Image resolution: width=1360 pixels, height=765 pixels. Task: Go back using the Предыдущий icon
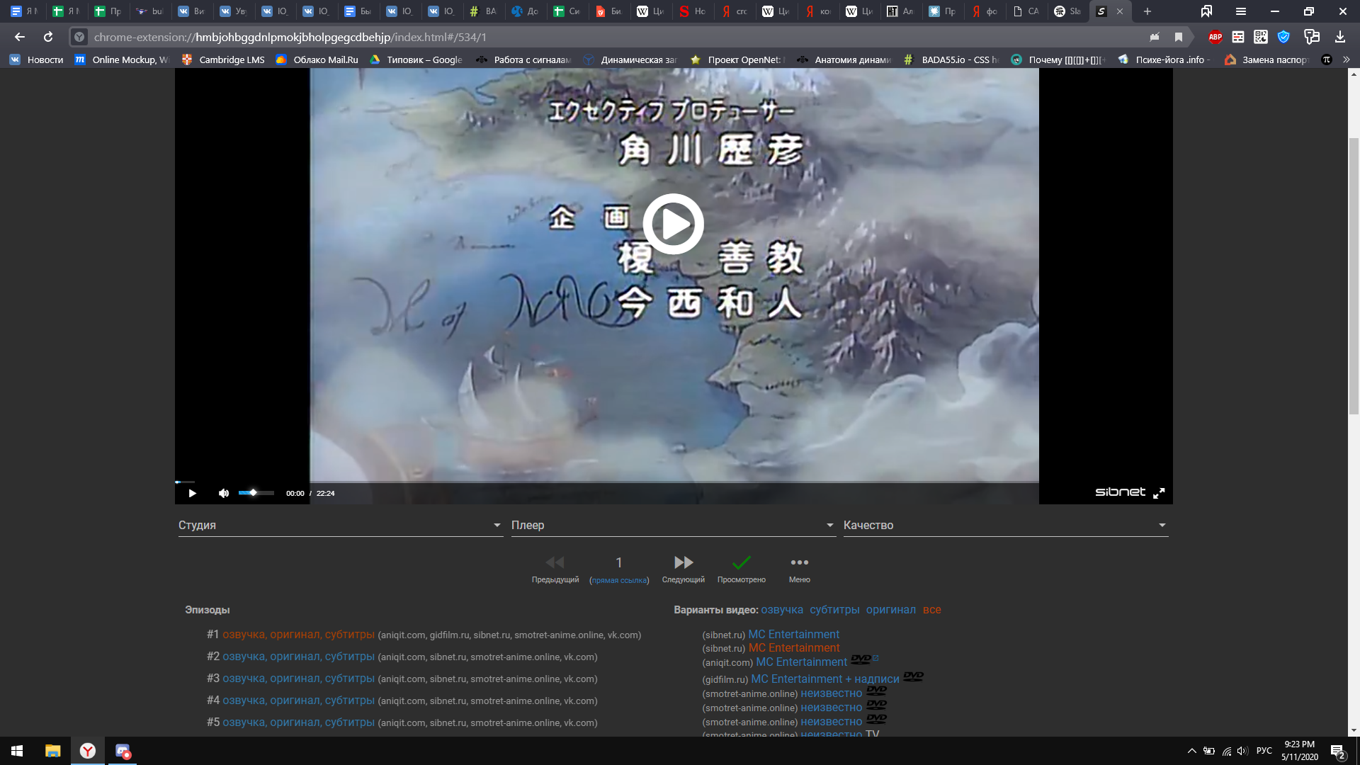(x=555, y=562)
